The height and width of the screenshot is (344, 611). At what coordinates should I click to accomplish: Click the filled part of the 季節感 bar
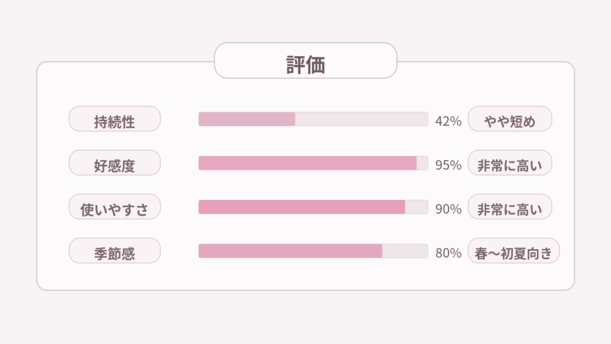[x=290, y=251]
